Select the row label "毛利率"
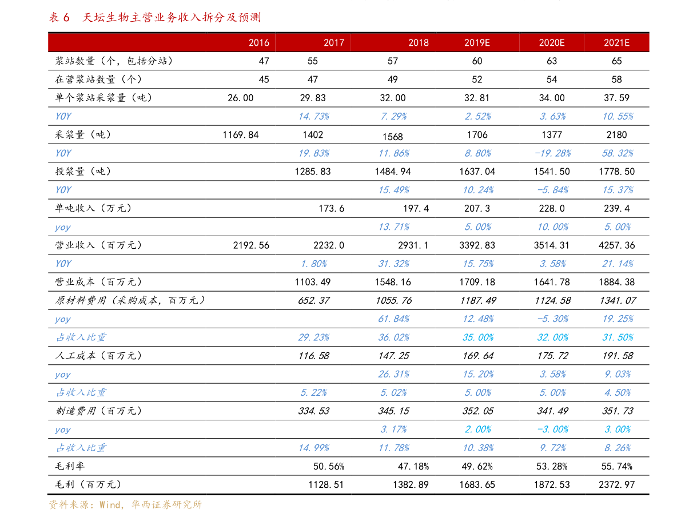This screenshot has height=521, width=681. (70, 466)
